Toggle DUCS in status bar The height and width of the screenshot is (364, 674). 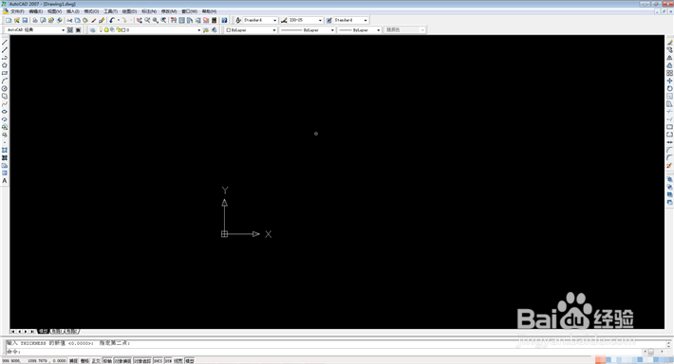[158, 361]
